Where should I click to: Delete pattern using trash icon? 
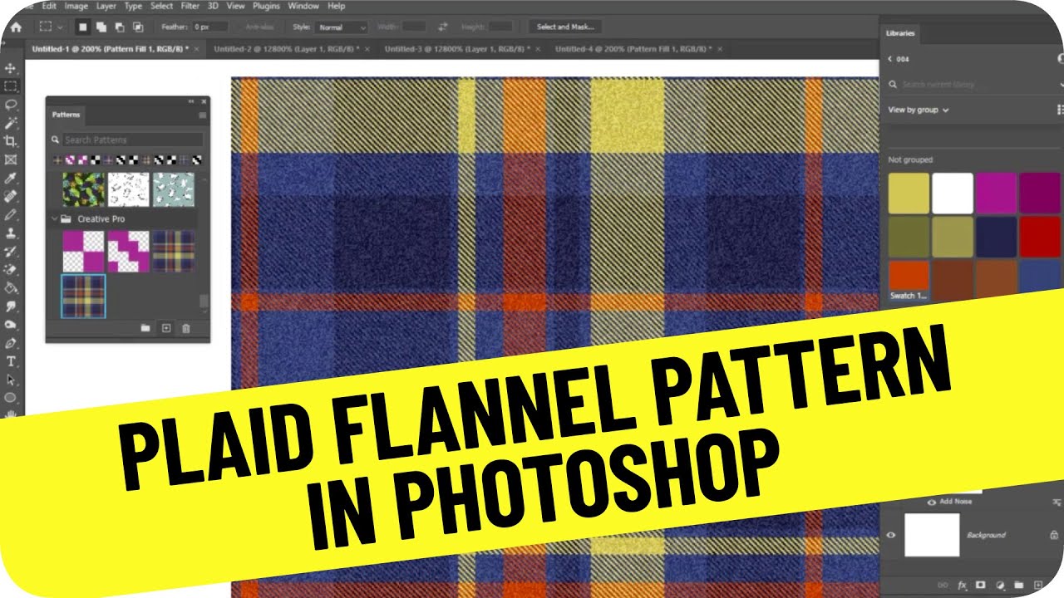tap(185, 328)
